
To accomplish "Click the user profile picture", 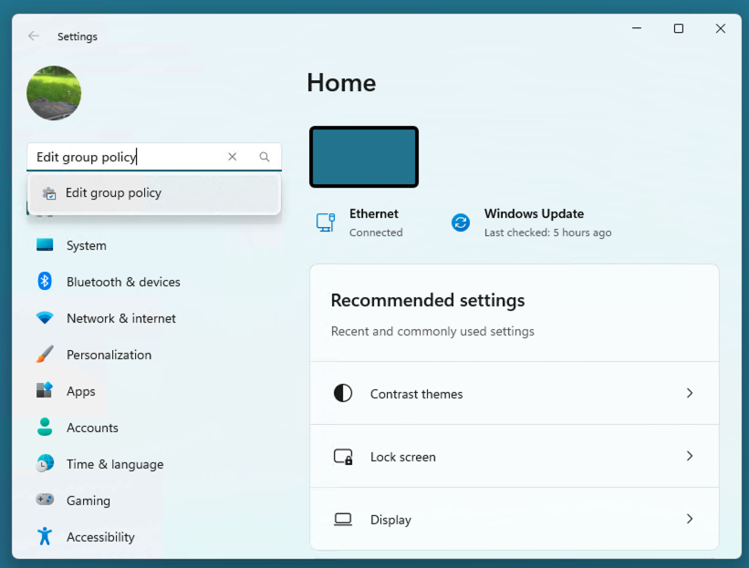I will (x=54, y=93).
